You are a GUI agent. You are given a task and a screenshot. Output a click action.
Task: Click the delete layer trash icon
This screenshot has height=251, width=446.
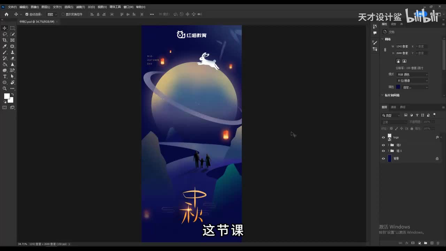(x=438, y=243)
